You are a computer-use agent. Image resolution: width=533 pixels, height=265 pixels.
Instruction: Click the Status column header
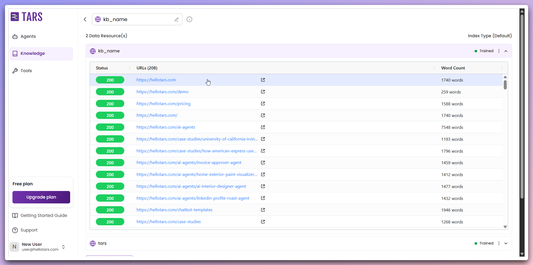coord(102,68)
